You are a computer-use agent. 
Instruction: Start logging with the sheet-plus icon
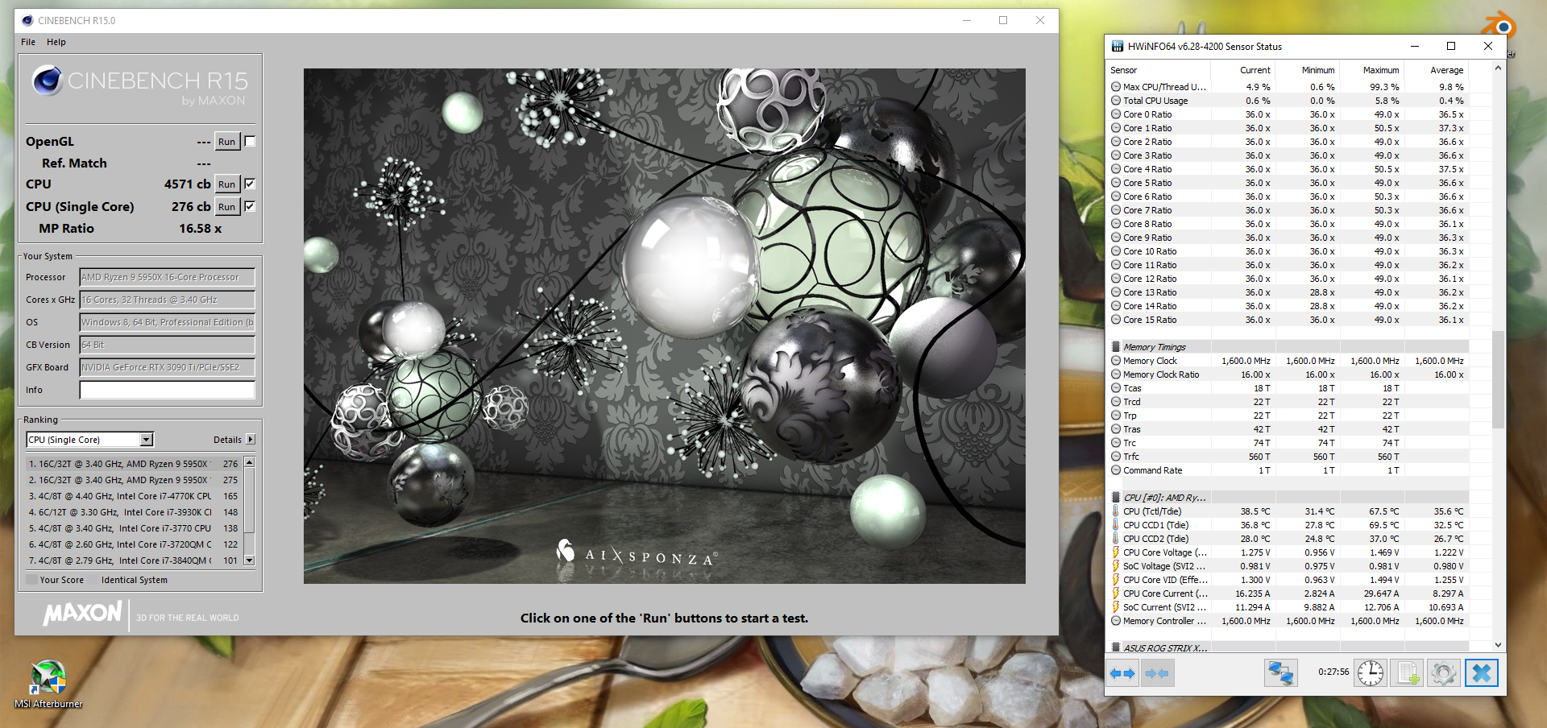[x=1407, y=673]
